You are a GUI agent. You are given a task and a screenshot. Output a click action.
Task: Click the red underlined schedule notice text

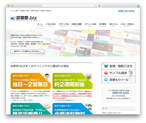tap(72, 95)
